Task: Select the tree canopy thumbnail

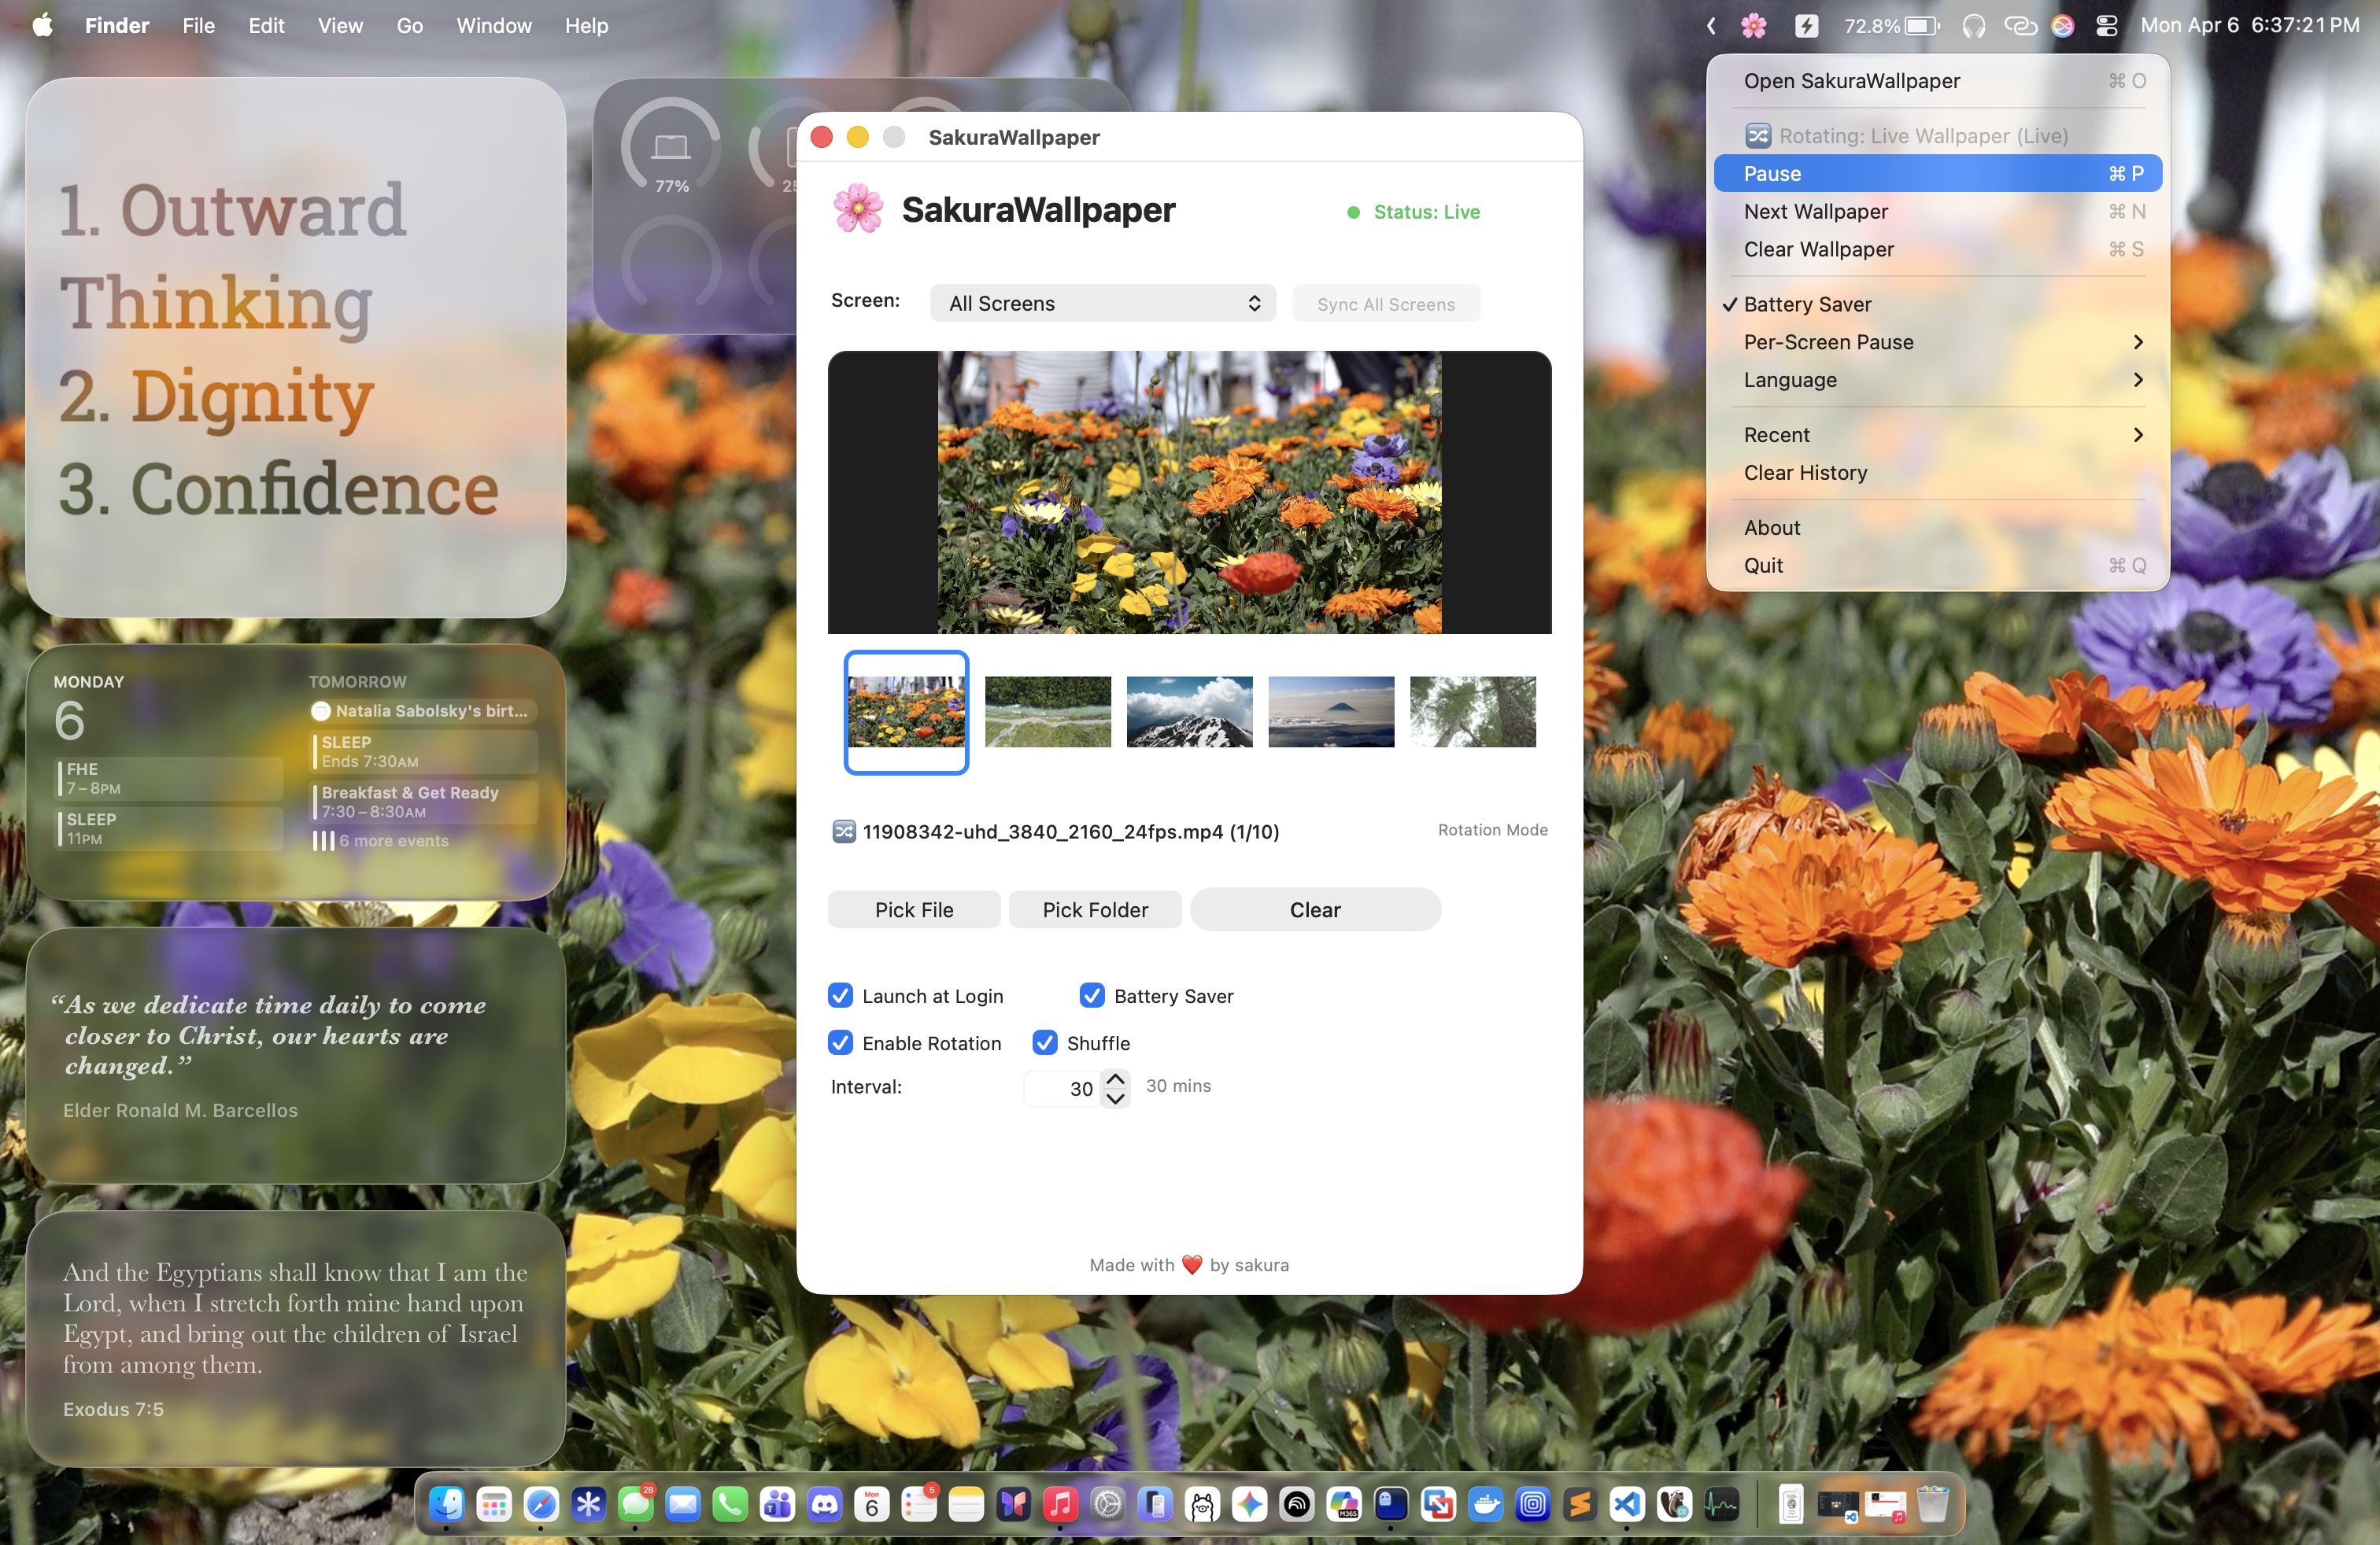Action: pyautogui.click(x=1472, y=712)
